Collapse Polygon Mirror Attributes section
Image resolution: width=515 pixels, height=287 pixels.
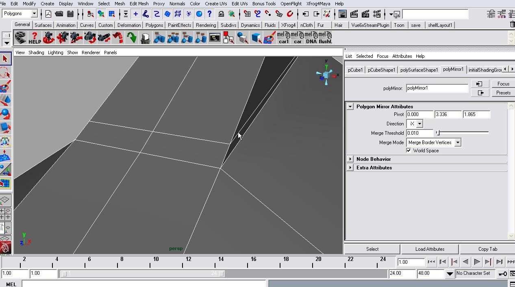(350, 107)
